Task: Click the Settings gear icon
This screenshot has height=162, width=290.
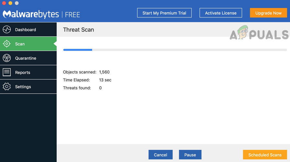Action: (x=7, y=87)
